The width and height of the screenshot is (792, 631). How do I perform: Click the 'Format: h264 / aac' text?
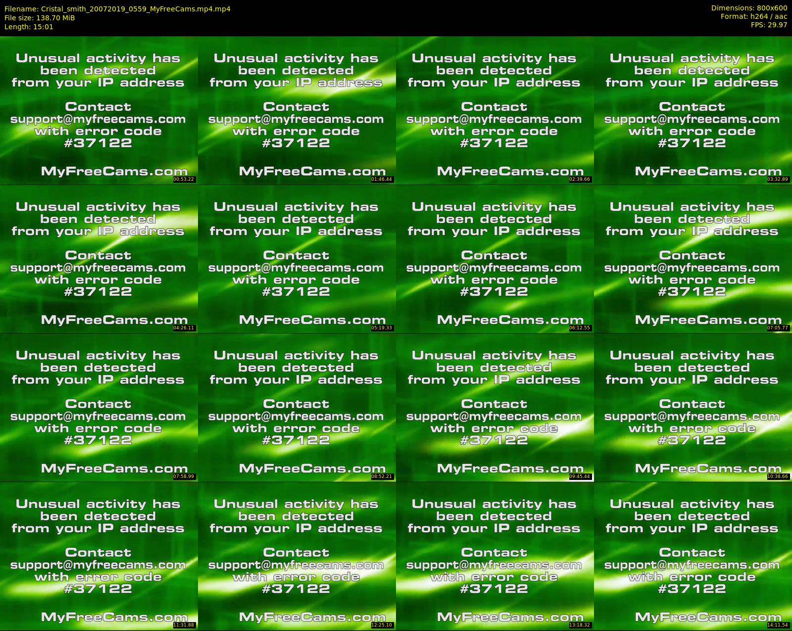click(754, 16)
